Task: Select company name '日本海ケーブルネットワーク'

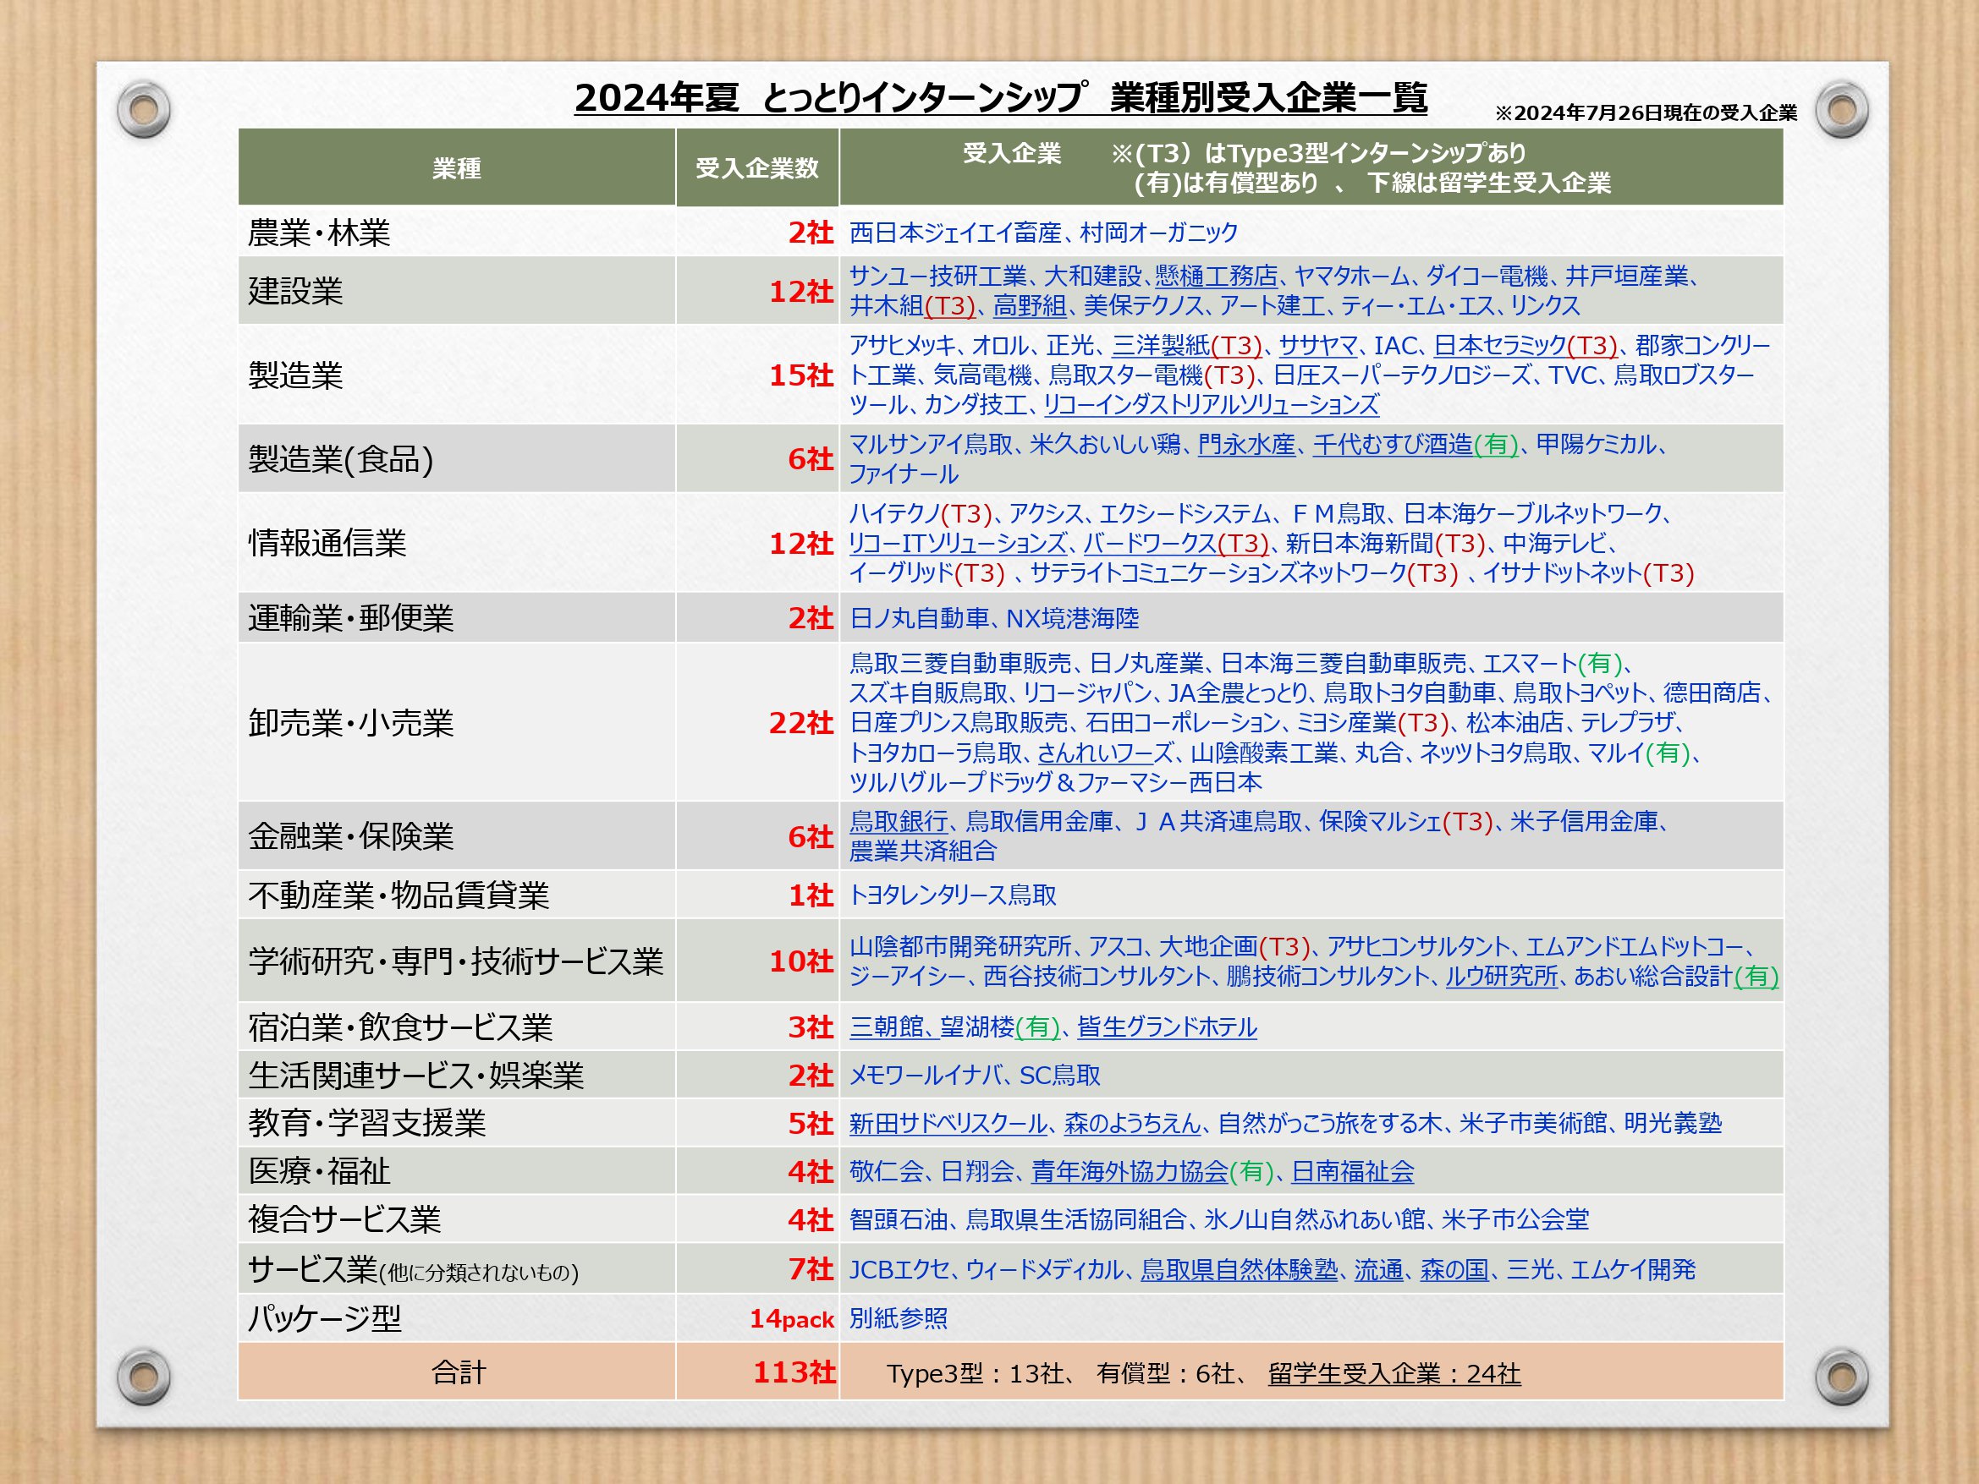Action: pyautogui.click(x=1532, y=513)
